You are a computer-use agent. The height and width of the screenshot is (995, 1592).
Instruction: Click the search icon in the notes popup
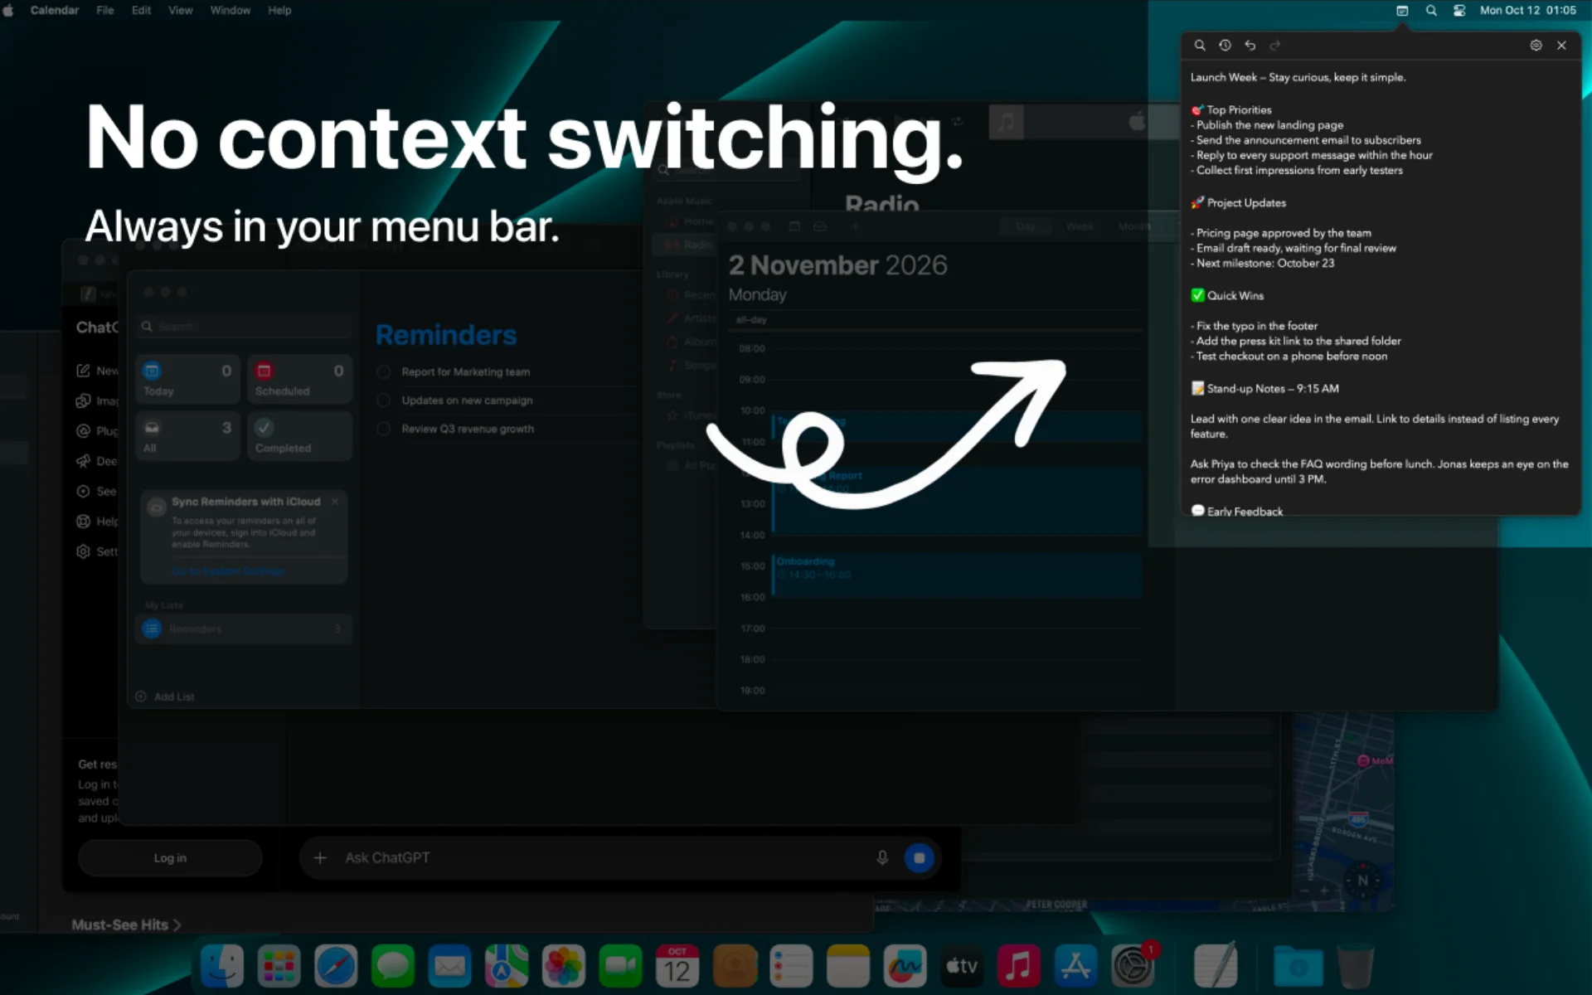coord(1199,46)
